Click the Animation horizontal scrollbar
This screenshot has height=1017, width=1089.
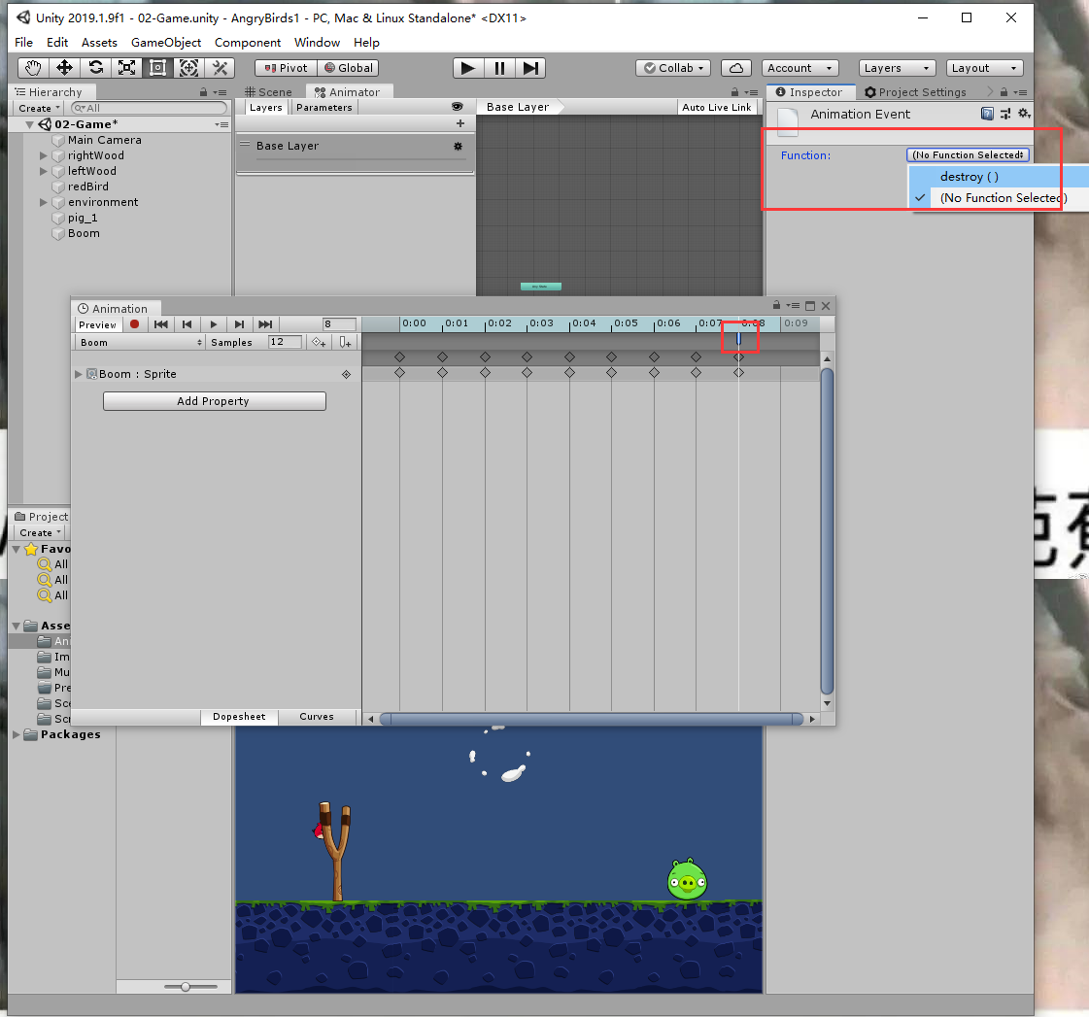coord(592,718)
